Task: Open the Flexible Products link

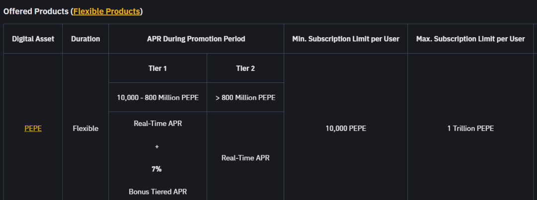Action: [107, 11]
